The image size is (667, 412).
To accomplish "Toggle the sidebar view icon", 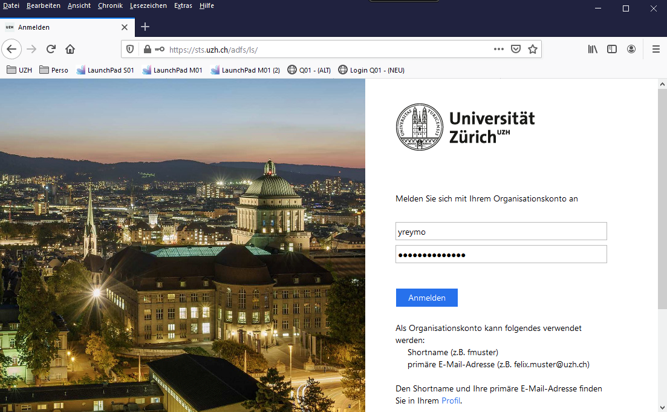I will coord(612,49).
